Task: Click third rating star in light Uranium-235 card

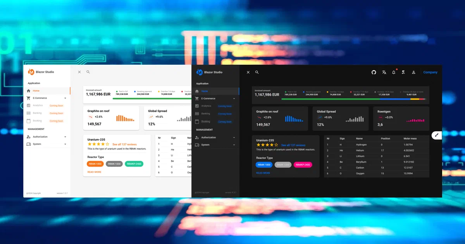Action: tap(99, 144)
